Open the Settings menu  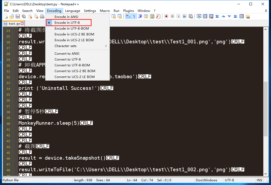click(90, 11)
